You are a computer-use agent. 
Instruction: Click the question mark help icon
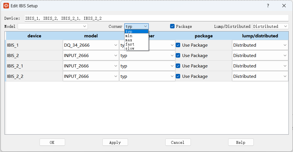pos(268,6)
